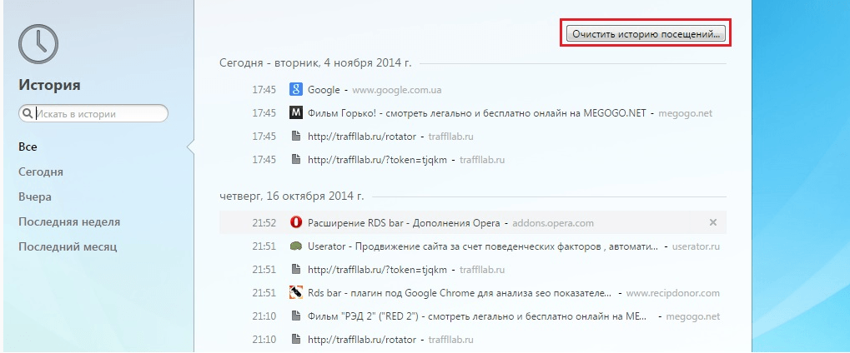The image size is (850, 353).
Task: Click the Userator favicon
Action: (x=295, y=246)
